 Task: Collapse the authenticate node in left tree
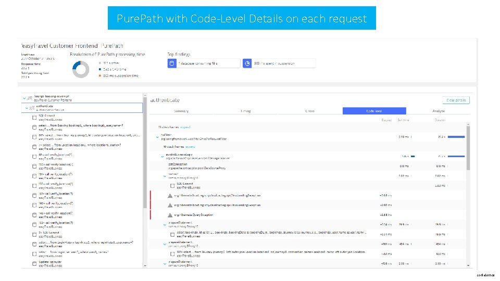(27, 108)
